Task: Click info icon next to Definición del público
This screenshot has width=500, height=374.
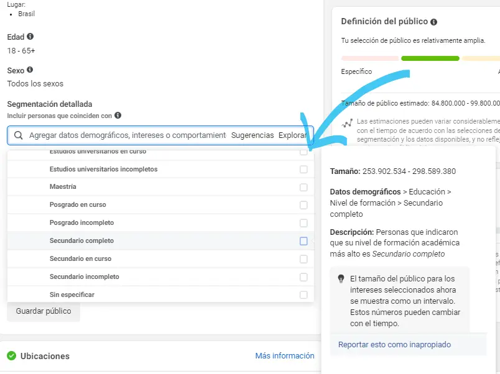Action: pos(434,22)
